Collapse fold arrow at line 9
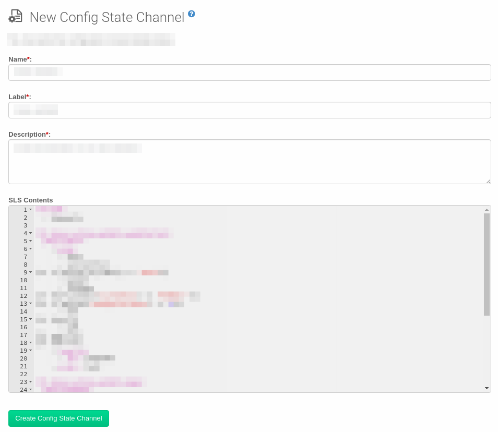The width and height of the screenshot is (498, 432). click(30, 272)
